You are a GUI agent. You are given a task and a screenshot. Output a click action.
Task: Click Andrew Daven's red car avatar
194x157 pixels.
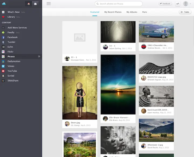(144, 46)
